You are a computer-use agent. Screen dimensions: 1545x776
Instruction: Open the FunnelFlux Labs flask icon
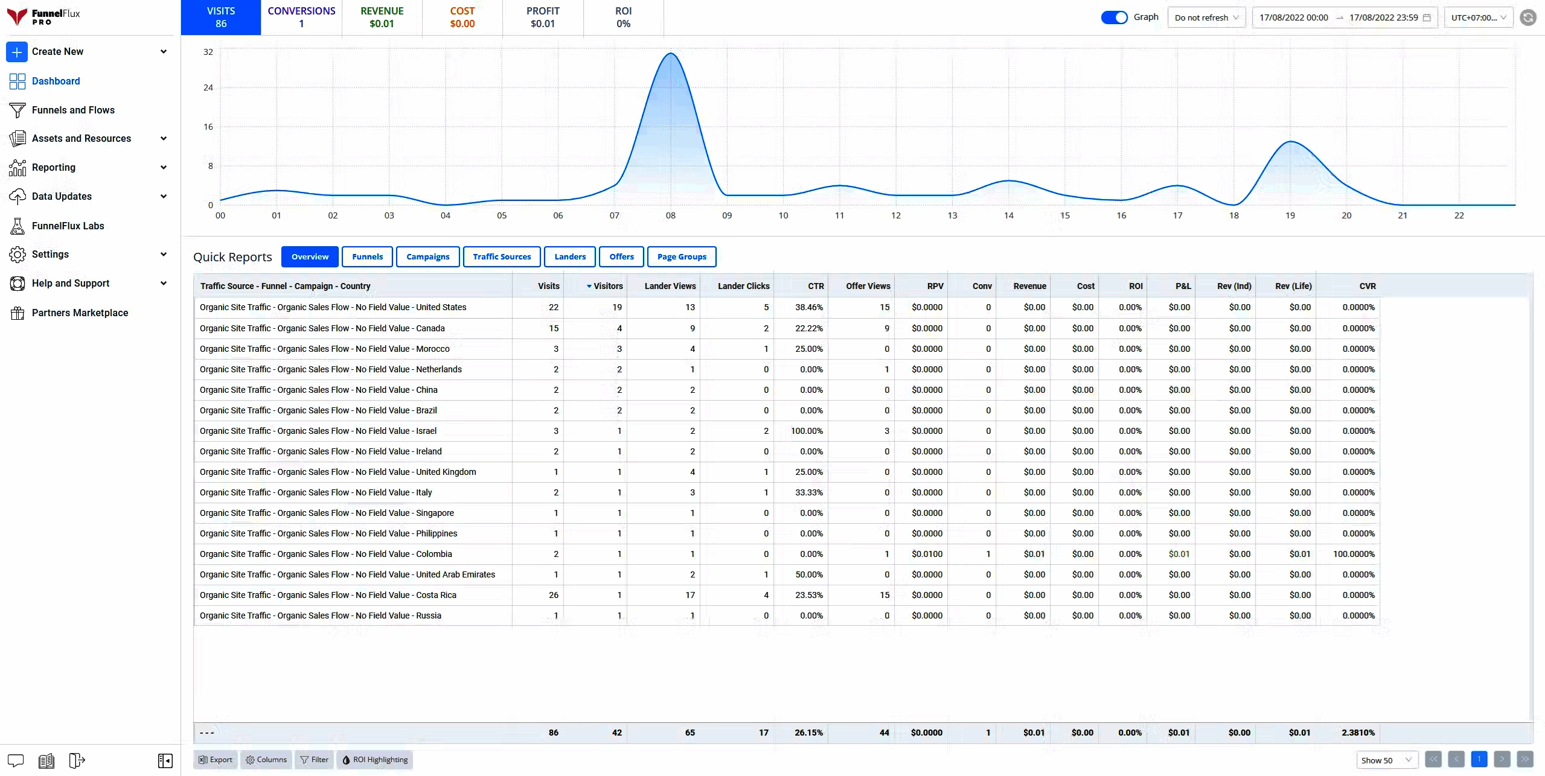point(18,226)
